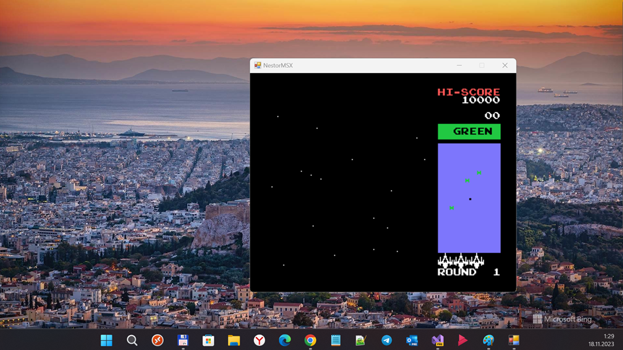Click the remaining lives ship icons
This screenshot has height=350, width=623.
pos(461,261)
